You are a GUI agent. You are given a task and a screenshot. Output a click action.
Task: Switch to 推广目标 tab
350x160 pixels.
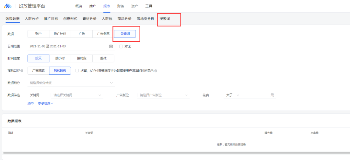51,19
